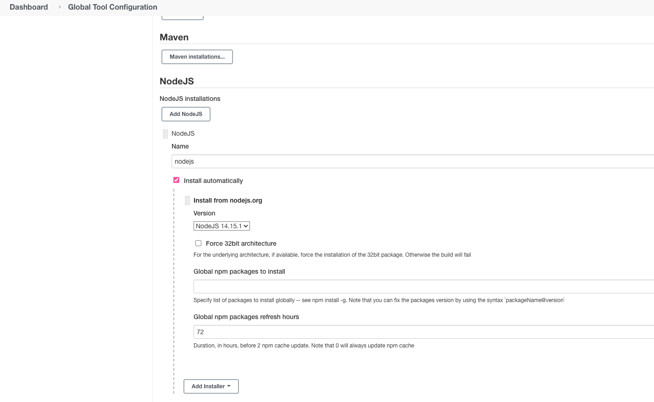Select Global Tool Configuration breadcrumb
654x402 pixels.
pos(112,7)
